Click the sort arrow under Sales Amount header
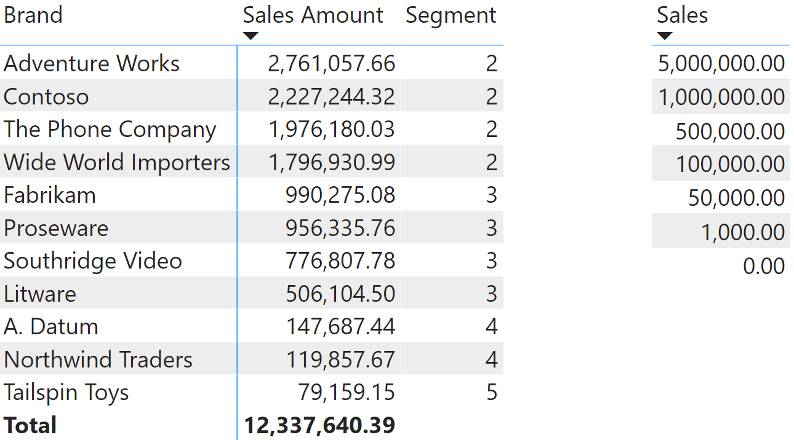794x440 pixels. tap(251, 36)
